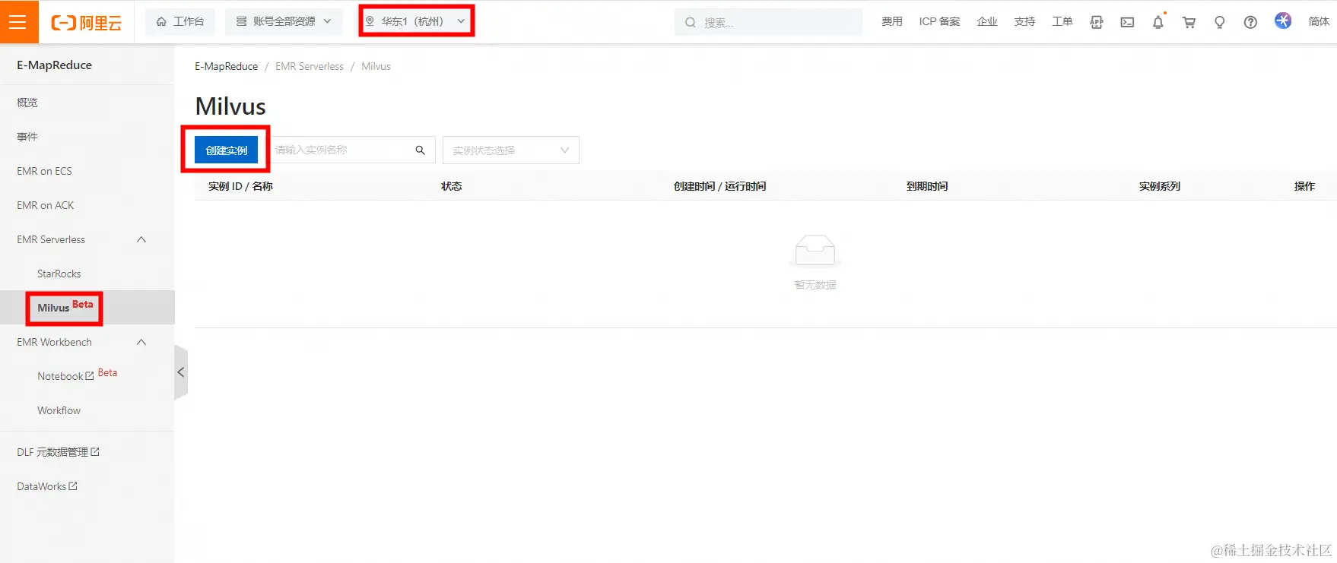1337x563 pixels.
Task: Click the lightbulb suggestions icon
Action: [1219, 22]
